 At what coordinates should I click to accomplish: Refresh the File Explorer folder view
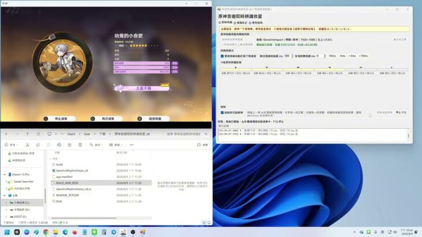point(38,134)
